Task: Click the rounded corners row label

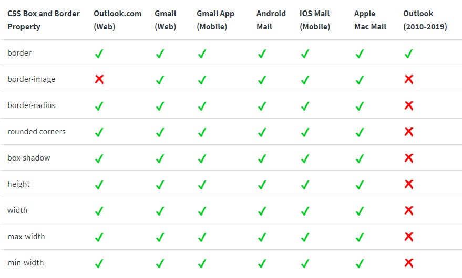Action: (37, 132)
